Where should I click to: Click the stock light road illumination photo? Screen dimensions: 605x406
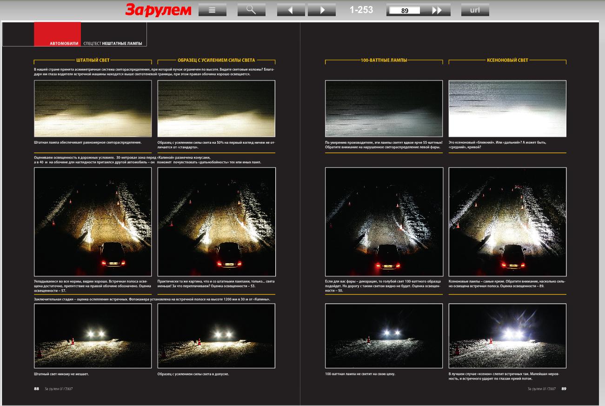[93, 222]
